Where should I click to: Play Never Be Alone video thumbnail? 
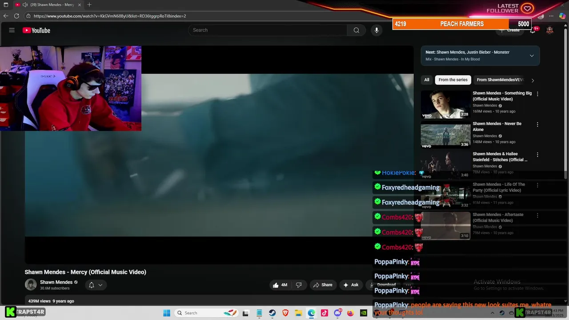[x=445, y=134]
